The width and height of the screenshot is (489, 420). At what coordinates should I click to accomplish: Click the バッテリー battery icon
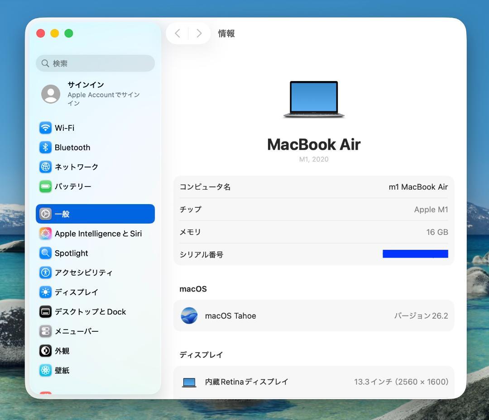[x=45, y=186]
